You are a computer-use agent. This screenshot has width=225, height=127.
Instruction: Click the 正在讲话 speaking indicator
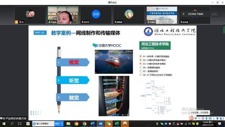click(x=195, y=14)
